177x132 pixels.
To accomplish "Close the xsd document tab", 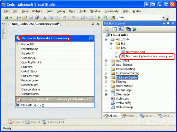I will point(98,24).
